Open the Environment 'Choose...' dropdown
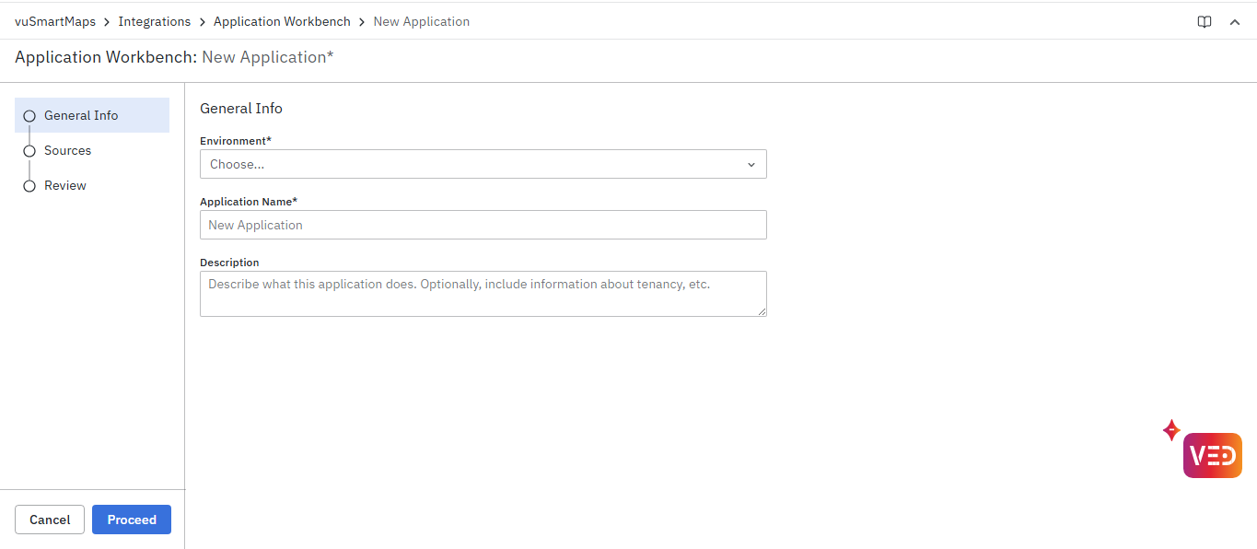This screenshot has width=1257, height=549. tap(470, 164)
